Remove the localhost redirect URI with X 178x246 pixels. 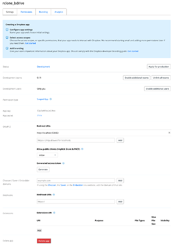[x=169, y=132]
